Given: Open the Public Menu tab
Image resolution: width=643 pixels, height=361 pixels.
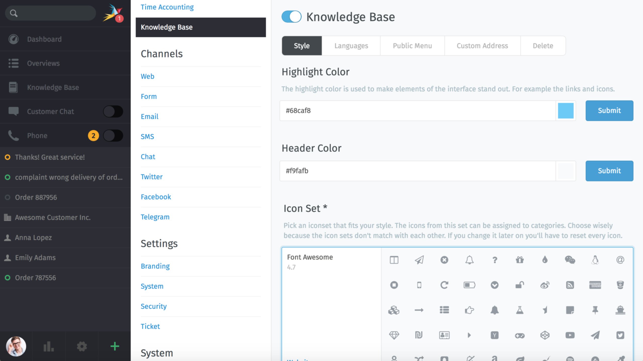Looking at the screenshot, I should (412, 46).
